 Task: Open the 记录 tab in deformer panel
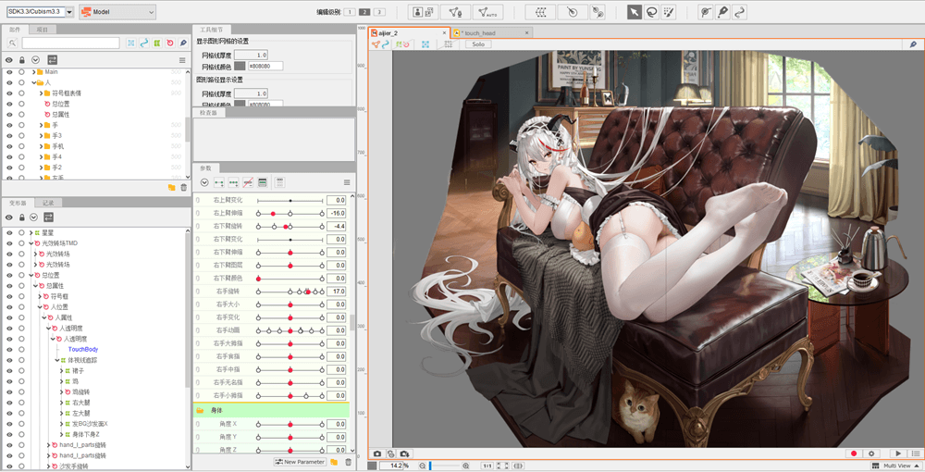48,203
